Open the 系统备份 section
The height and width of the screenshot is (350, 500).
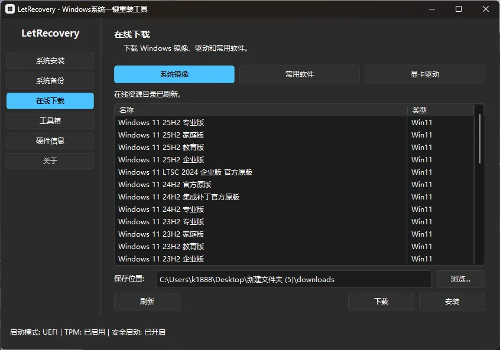(x=50, y=81)
